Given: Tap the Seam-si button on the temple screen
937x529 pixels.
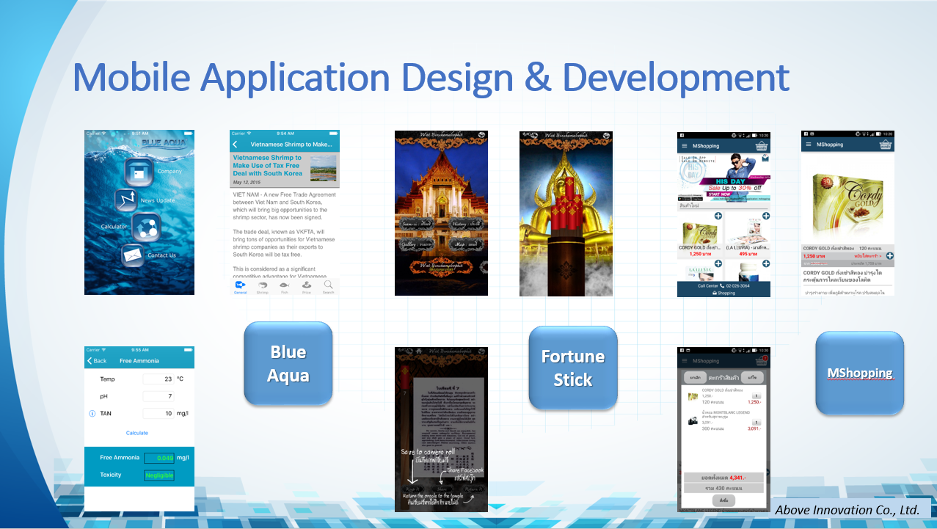Looking at the screenshot, I should coord(418,223).
